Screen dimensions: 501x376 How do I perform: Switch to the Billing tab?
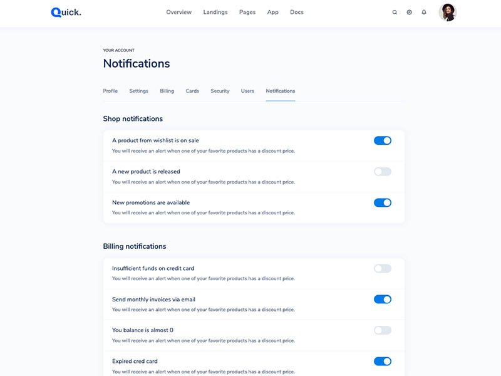coord(167,91)
